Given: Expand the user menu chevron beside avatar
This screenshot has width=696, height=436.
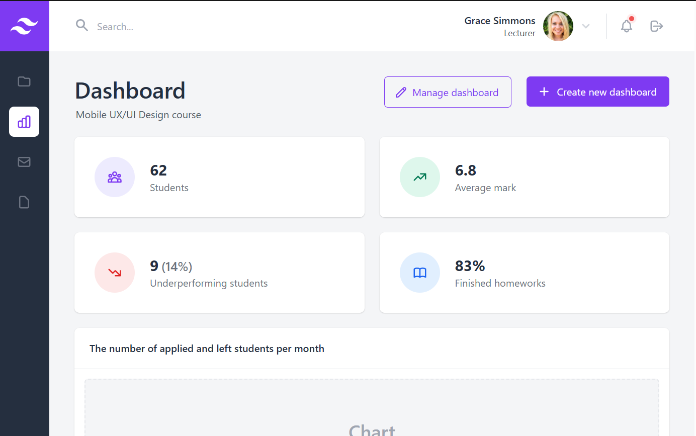Looking at the screenshot, I should (586, 26).
